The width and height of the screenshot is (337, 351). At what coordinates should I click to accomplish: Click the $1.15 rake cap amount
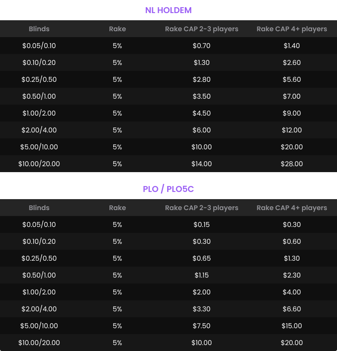click(201, 275)
